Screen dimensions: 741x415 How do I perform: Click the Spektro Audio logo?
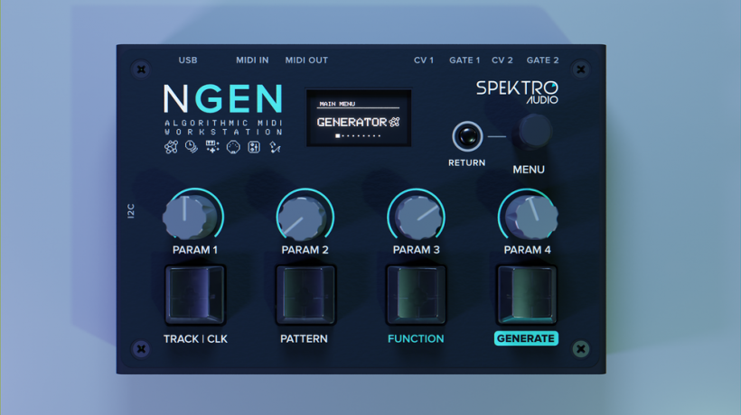(x=517, y=90)
